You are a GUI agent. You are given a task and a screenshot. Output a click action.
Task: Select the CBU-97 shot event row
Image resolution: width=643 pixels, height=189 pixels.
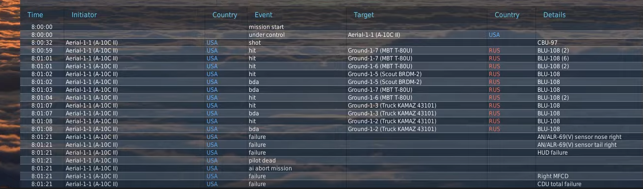click(x=331, y=43)
